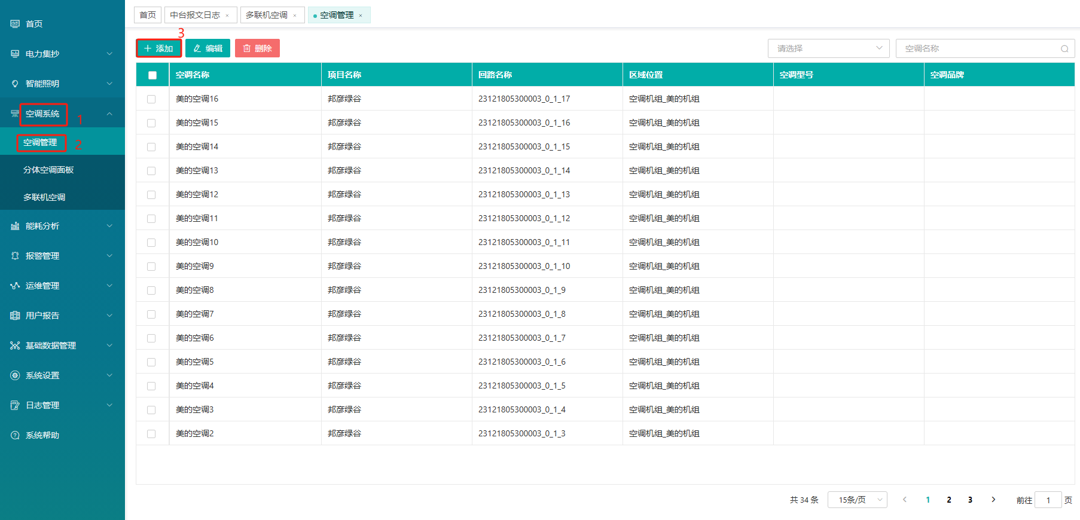Click the alarm management bell icon
The image size is (1080, 520).
tap(15, 256)
